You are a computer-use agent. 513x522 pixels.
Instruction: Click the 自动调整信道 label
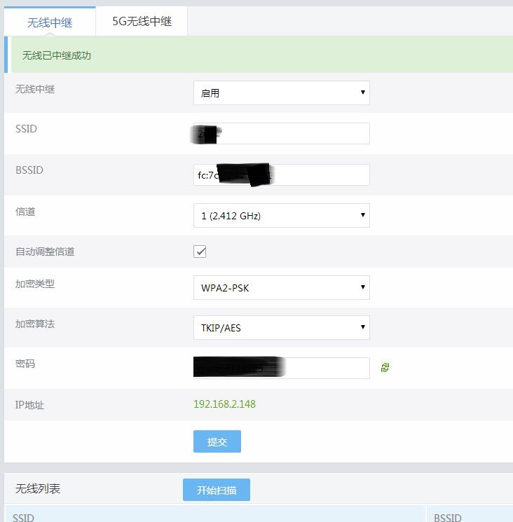[45, 252]
